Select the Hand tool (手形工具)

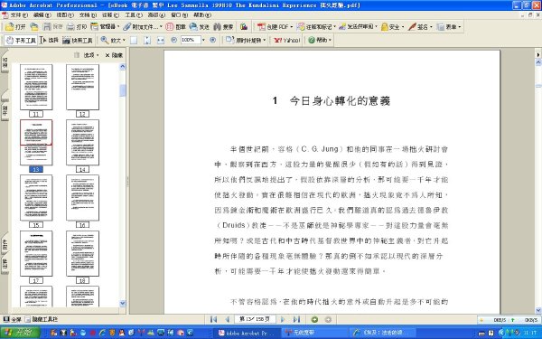coord(21,40)
